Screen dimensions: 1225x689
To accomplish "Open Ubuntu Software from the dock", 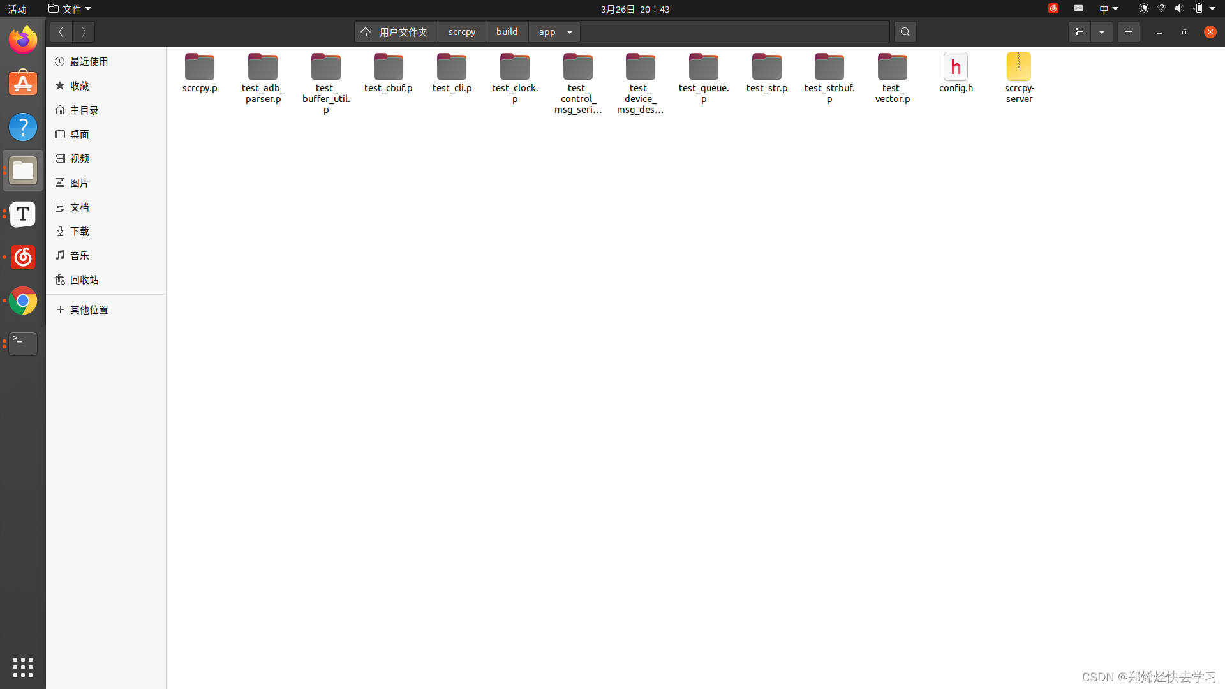I will [x=23, y=84].
